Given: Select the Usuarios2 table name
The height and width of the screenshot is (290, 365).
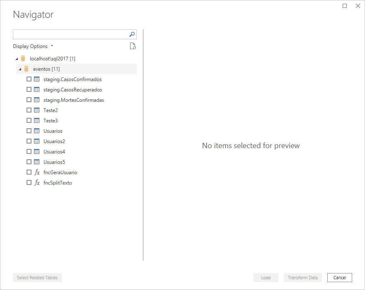Looking at the screenshot, I should click(x=54, y=141).
